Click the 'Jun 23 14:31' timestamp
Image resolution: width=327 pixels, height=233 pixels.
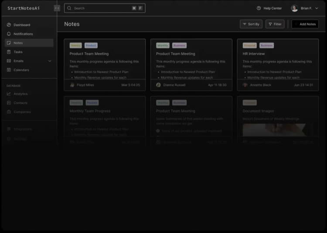303,85
